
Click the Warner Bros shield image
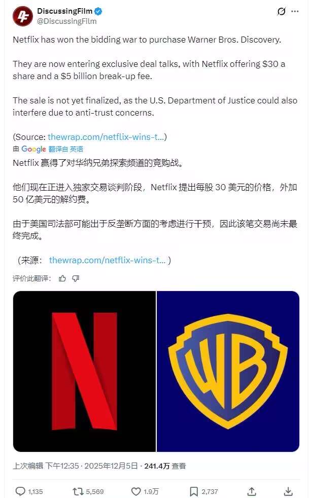point(228,371)
